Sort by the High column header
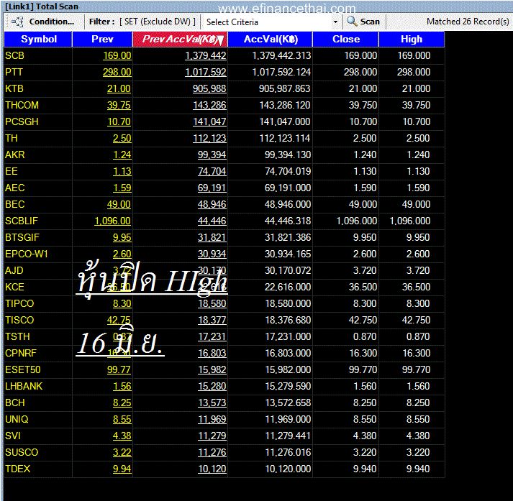The image size is (513, 501). [412, 40]
